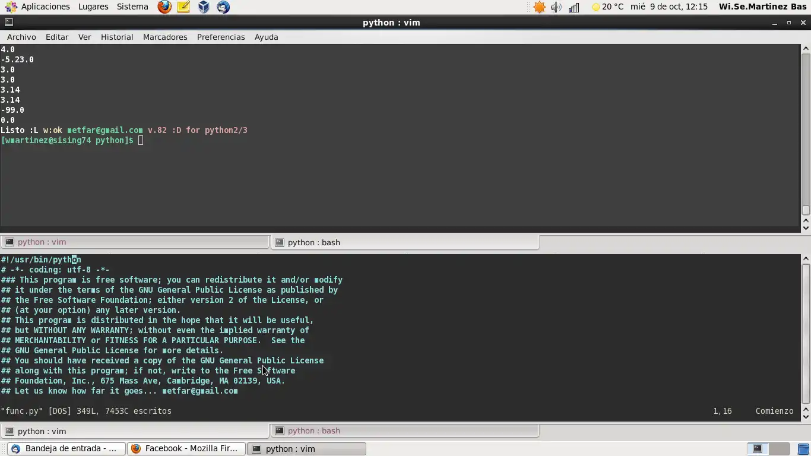The image size is (811, 456).
Task: Click the output line '-99.0'
Action: click(x=12, y=110)
